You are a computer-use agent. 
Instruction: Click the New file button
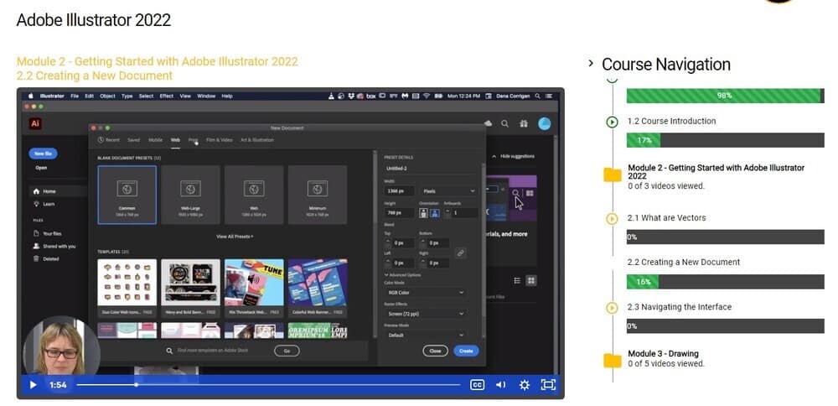point(43,154)
